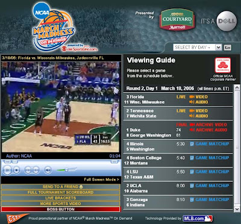Click the Courtyard Marriott sponsor logo
The image size is (241, 224).
pyautogui.click(x=177, y=19)
